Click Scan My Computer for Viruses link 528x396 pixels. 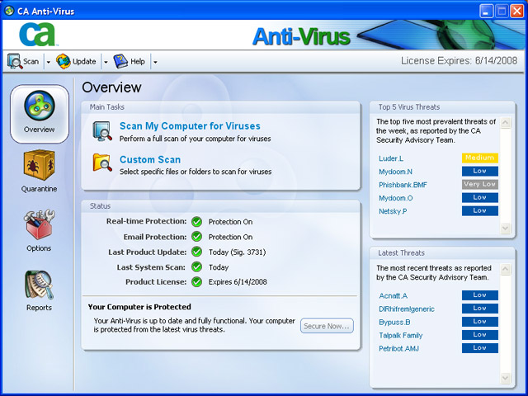[190, 126]
